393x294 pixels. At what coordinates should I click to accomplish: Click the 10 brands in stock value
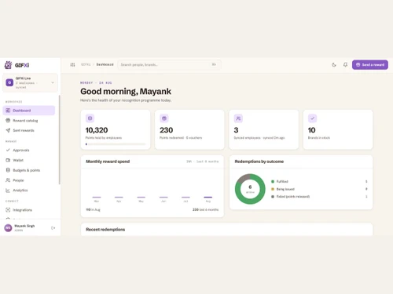[x=311, y=130]
